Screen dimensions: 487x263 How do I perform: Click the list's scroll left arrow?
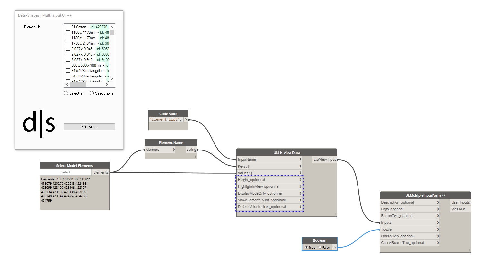67,85
